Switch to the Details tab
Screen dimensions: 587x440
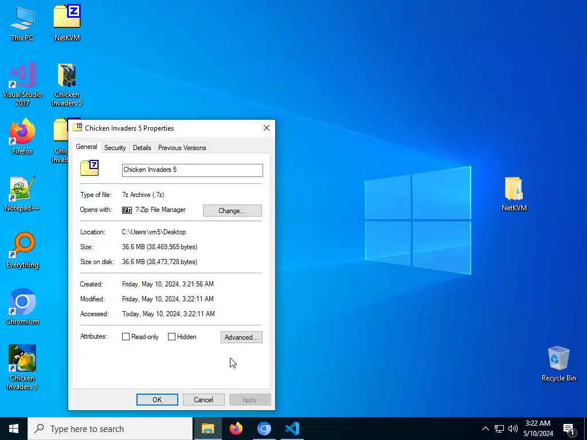click(142, 148)
